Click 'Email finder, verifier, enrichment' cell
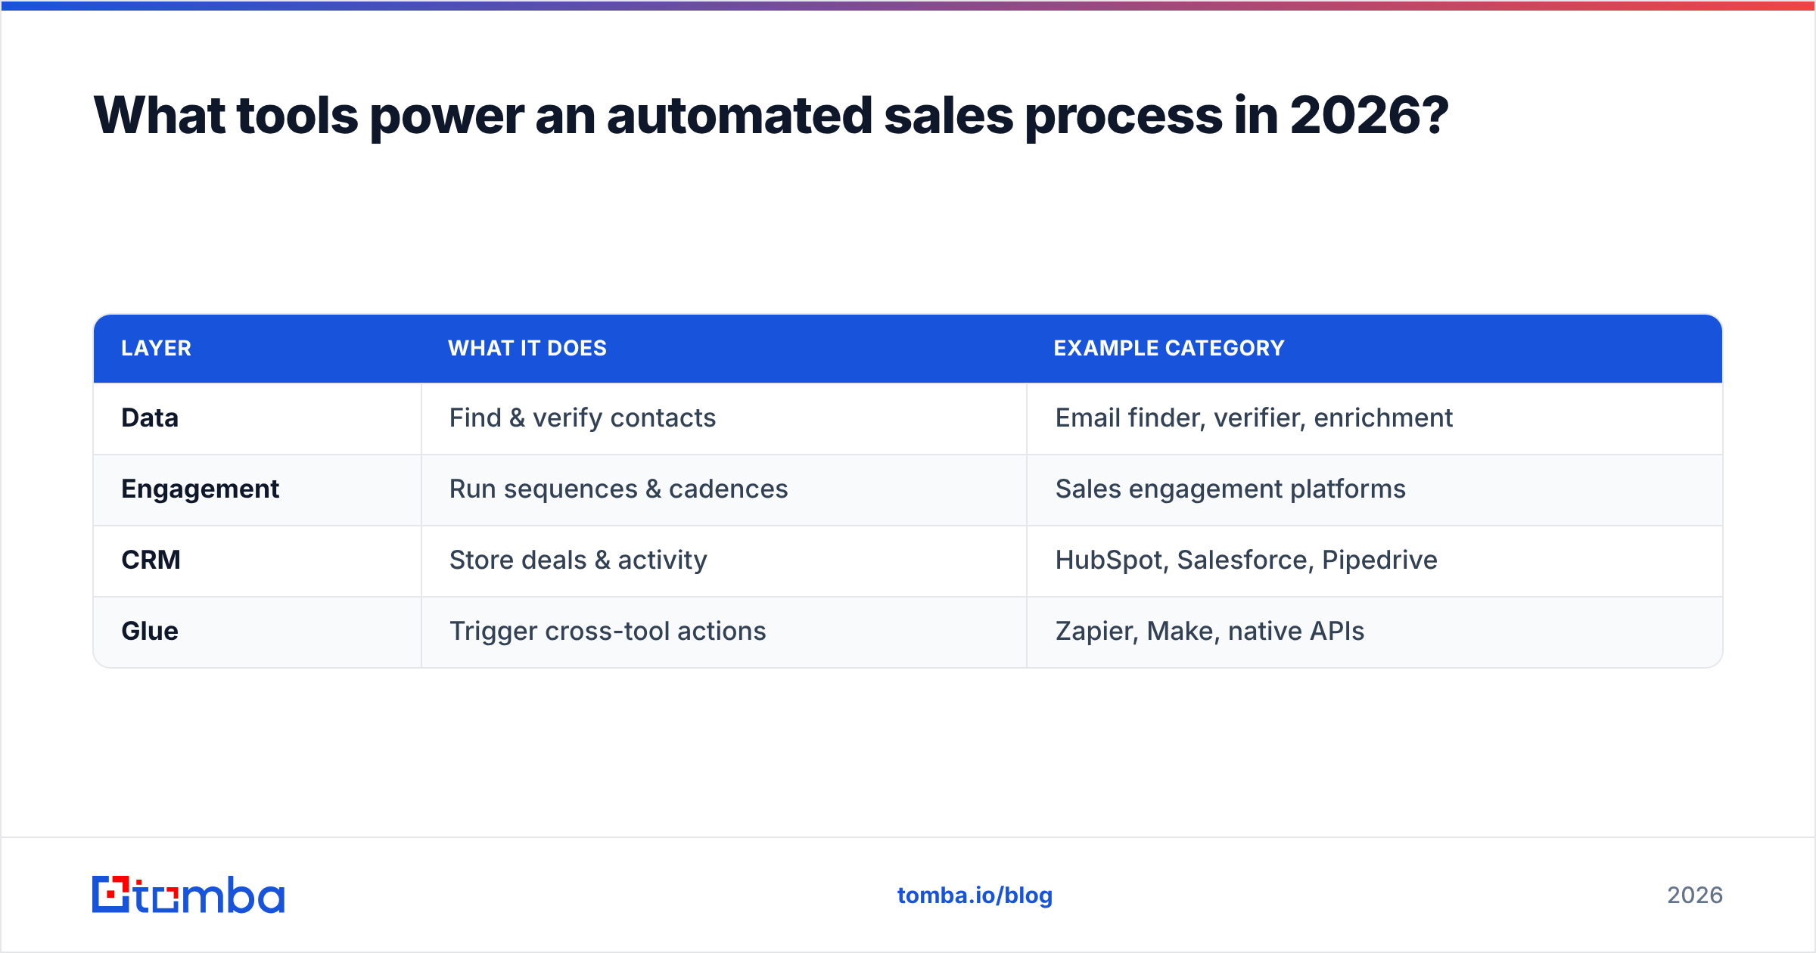Image resolution: width=1816 pixels, height=953 pixels. [x=1375, y=418]
